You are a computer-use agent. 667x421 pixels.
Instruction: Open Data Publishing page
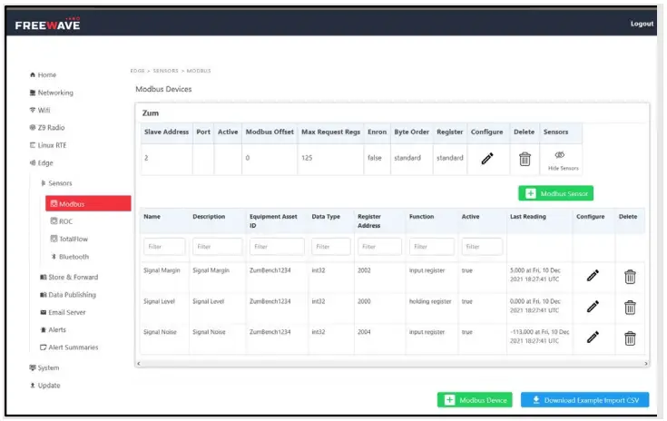click(68, 295)
